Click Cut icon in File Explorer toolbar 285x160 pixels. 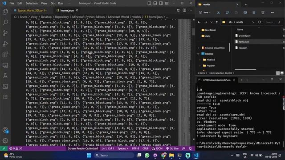[x=218, y=12]
